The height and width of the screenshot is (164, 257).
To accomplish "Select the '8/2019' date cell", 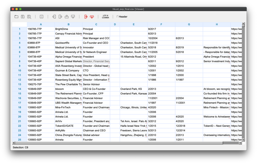I will click(x=189, y=47).
